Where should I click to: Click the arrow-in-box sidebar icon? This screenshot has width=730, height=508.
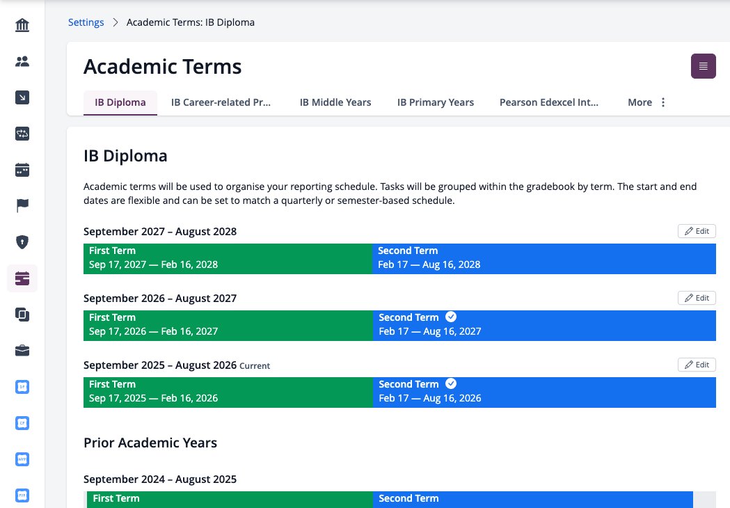[22, 97]
